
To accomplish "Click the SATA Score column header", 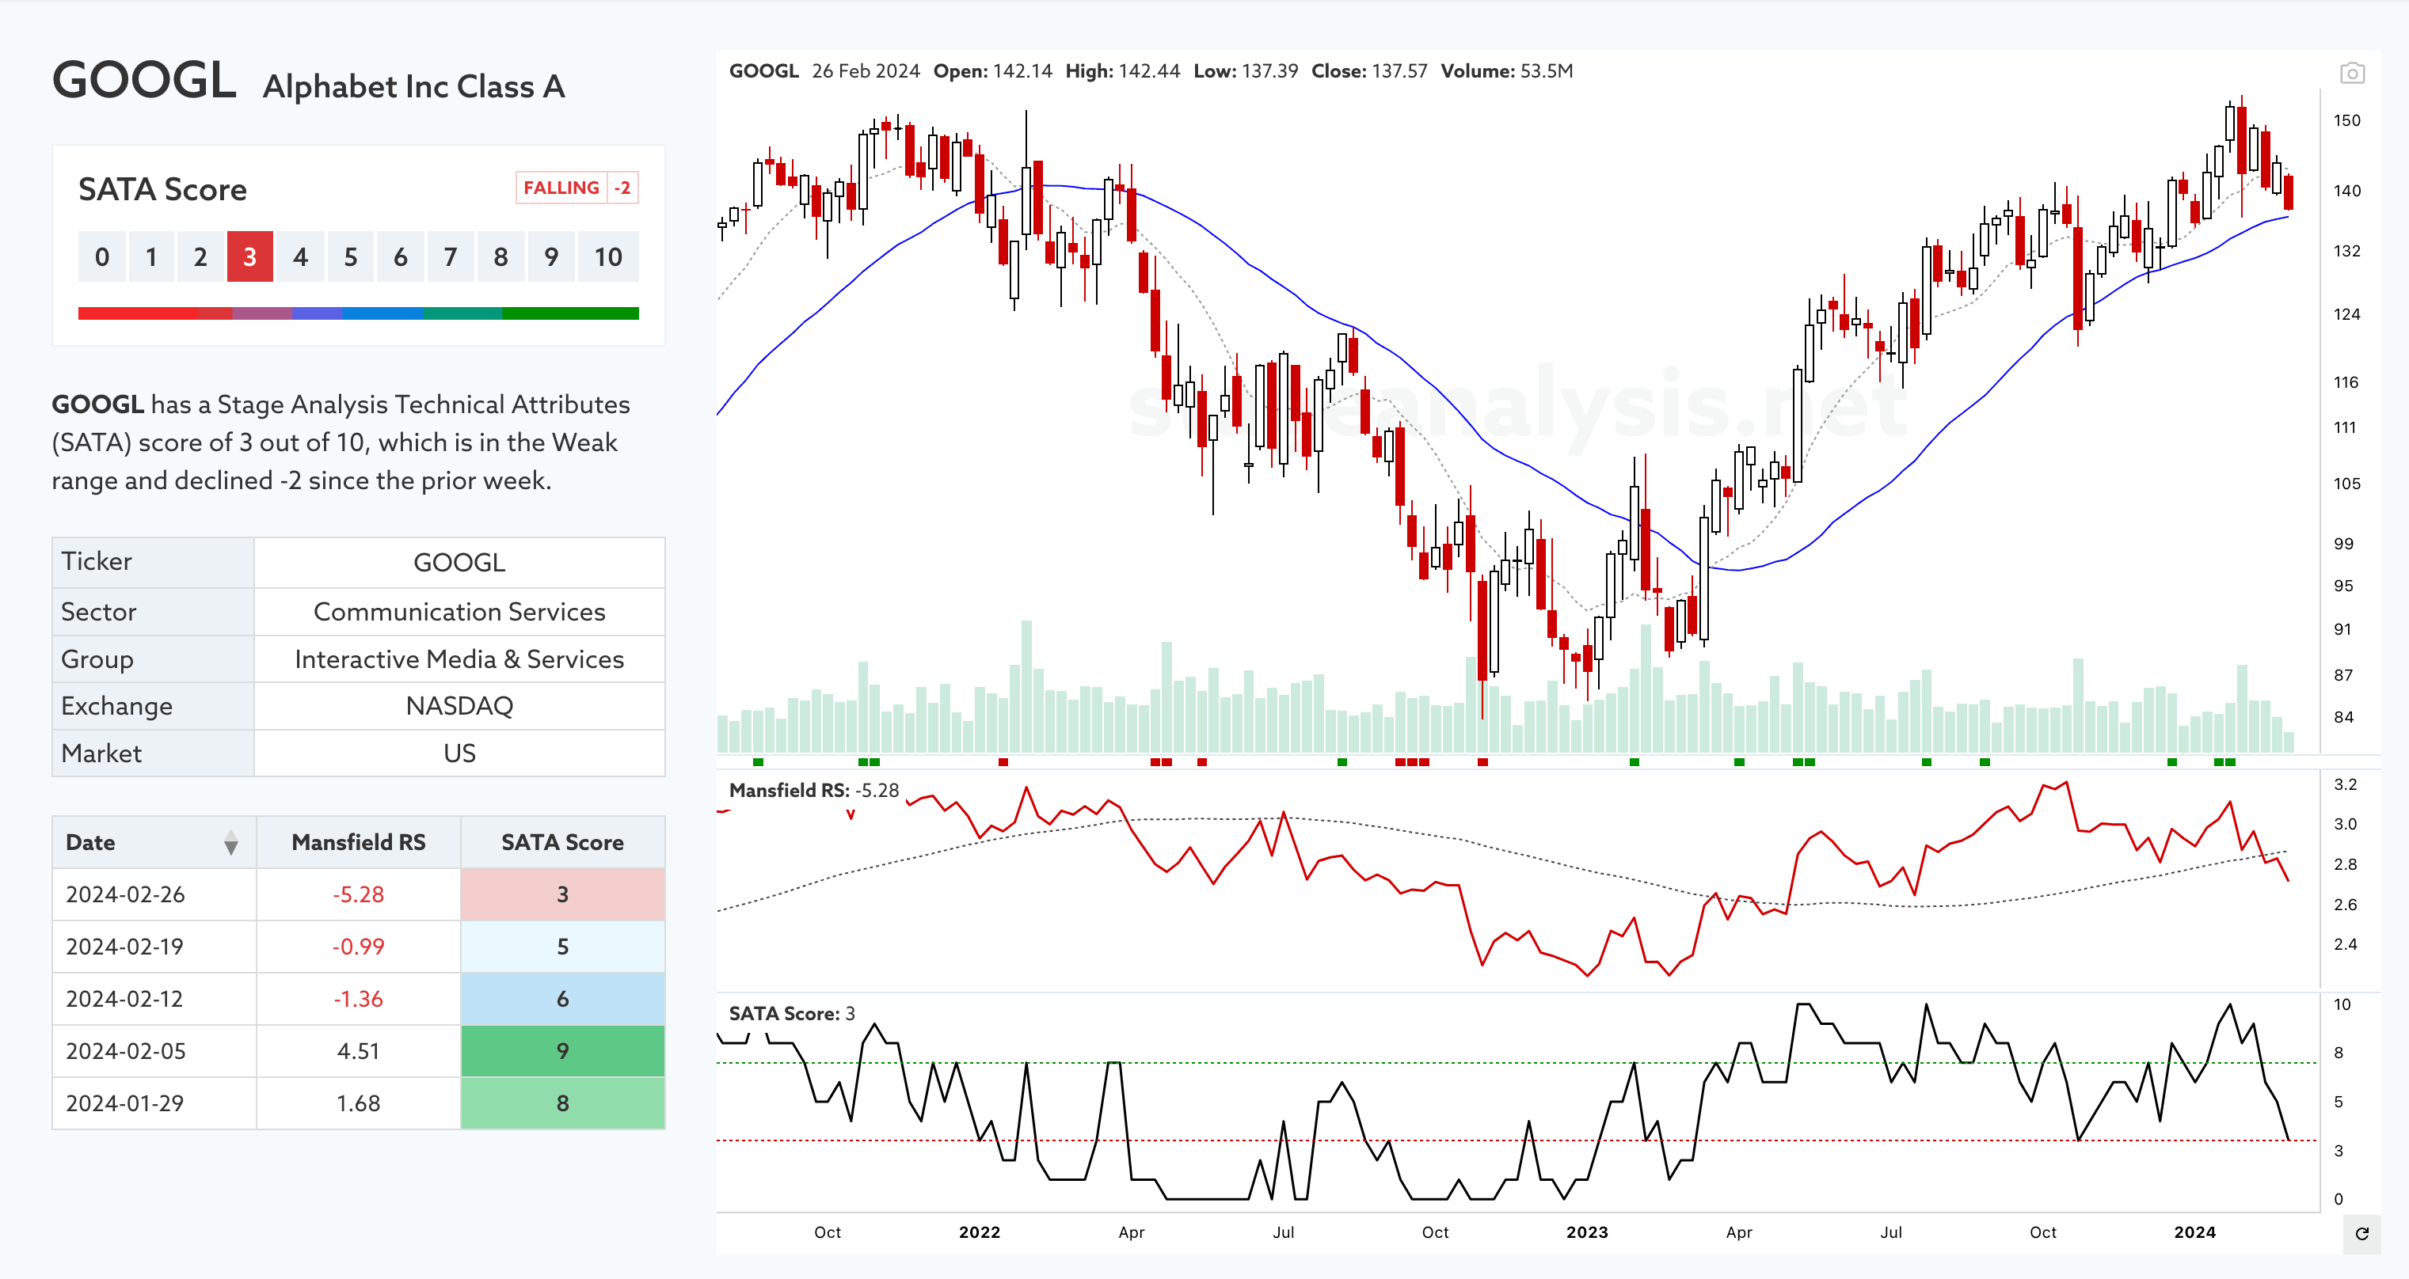I will coord(562,842).
